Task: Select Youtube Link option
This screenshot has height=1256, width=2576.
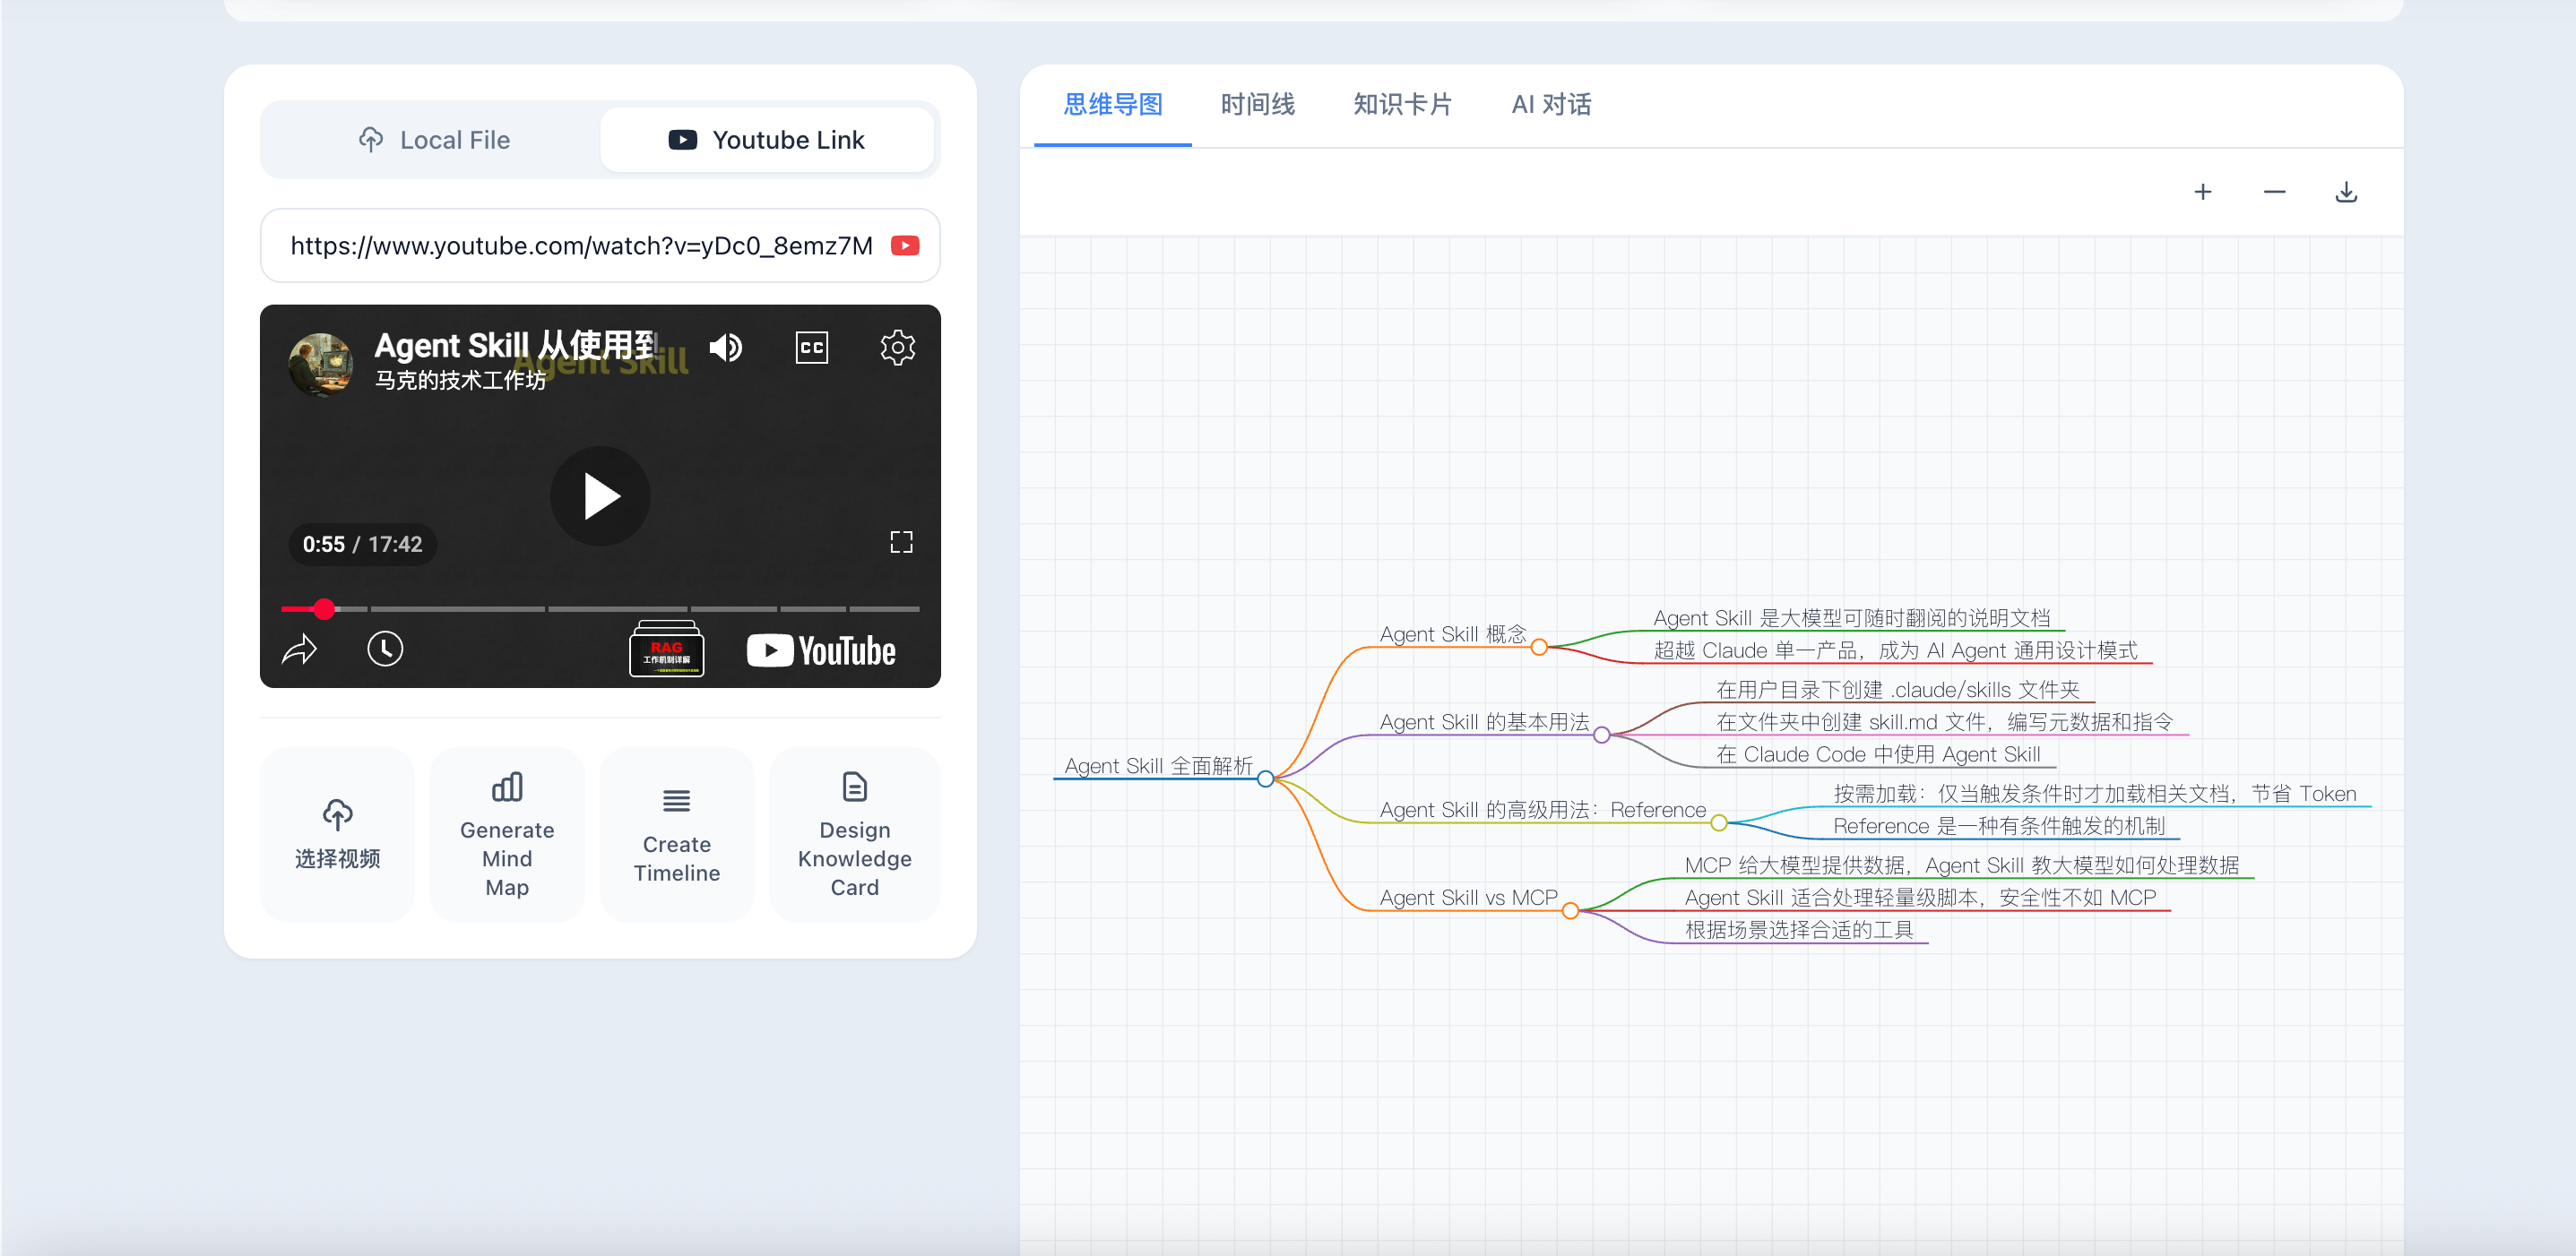Action: (x=767, y=140)
